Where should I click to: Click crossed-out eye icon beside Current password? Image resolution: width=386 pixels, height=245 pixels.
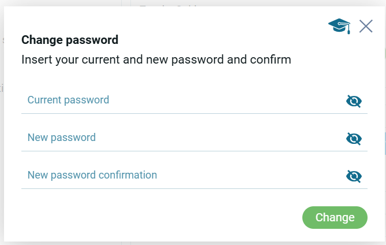pos(354,102)
